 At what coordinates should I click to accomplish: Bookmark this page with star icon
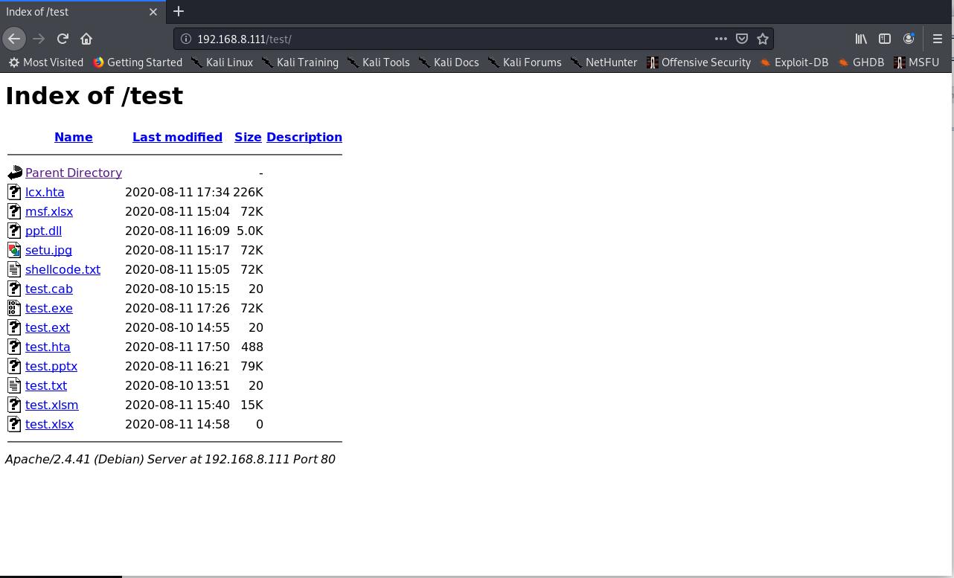[x=763, y=39]
